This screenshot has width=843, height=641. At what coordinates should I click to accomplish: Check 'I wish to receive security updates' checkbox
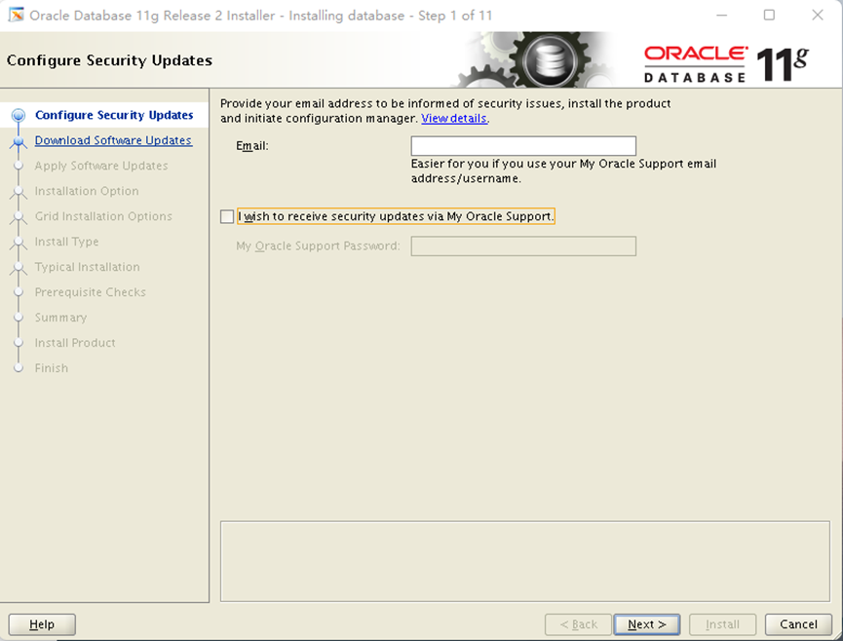[227, 216]
